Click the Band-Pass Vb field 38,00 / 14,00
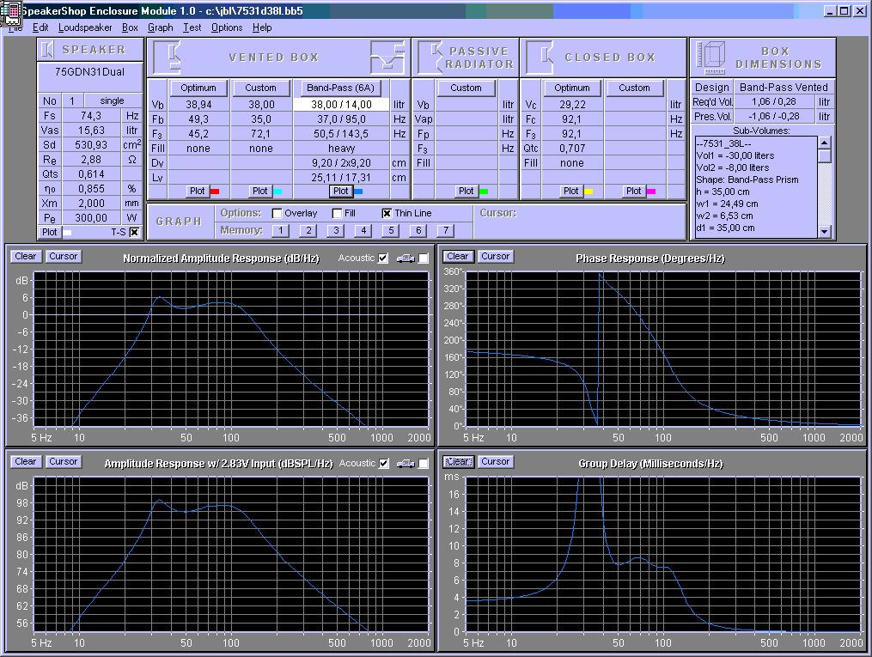Viewport: 872px width, 657px height. 341,105
